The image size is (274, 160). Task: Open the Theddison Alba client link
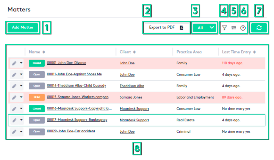click(132, 86)
